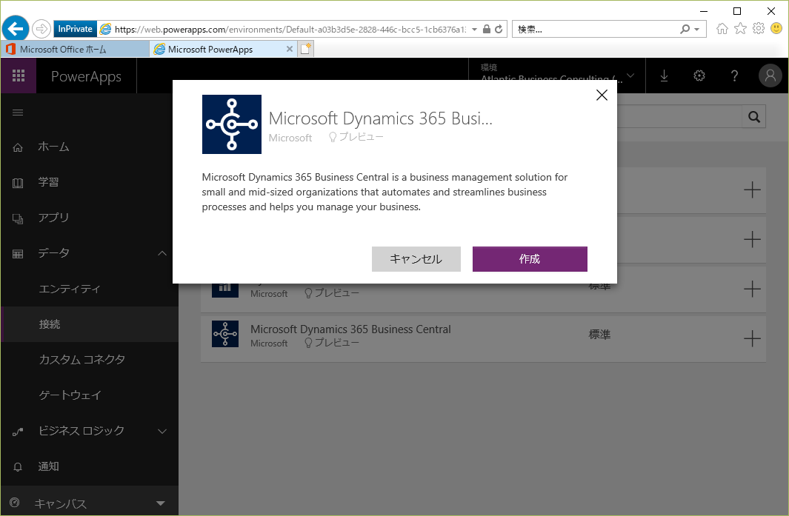Open the 環境 environment selector dropdown
789x516 pixels.
coord(630,76)
